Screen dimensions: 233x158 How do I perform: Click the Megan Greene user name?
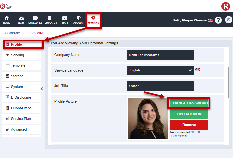194,20
